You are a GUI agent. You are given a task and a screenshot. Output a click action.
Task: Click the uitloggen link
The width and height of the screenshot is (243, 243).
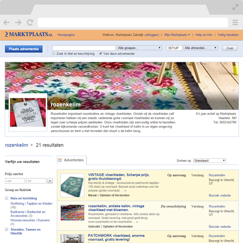click(152, 35)
